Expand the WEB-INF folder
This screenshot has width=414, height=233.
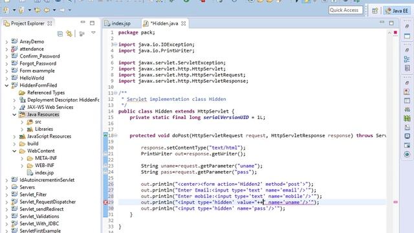(x=22, y=166)
